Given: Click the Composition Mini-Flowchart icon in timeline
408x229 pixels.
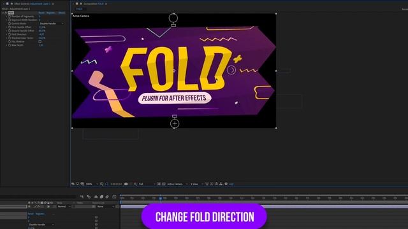Looking at the screenshot, I should (x=82, y=197).
